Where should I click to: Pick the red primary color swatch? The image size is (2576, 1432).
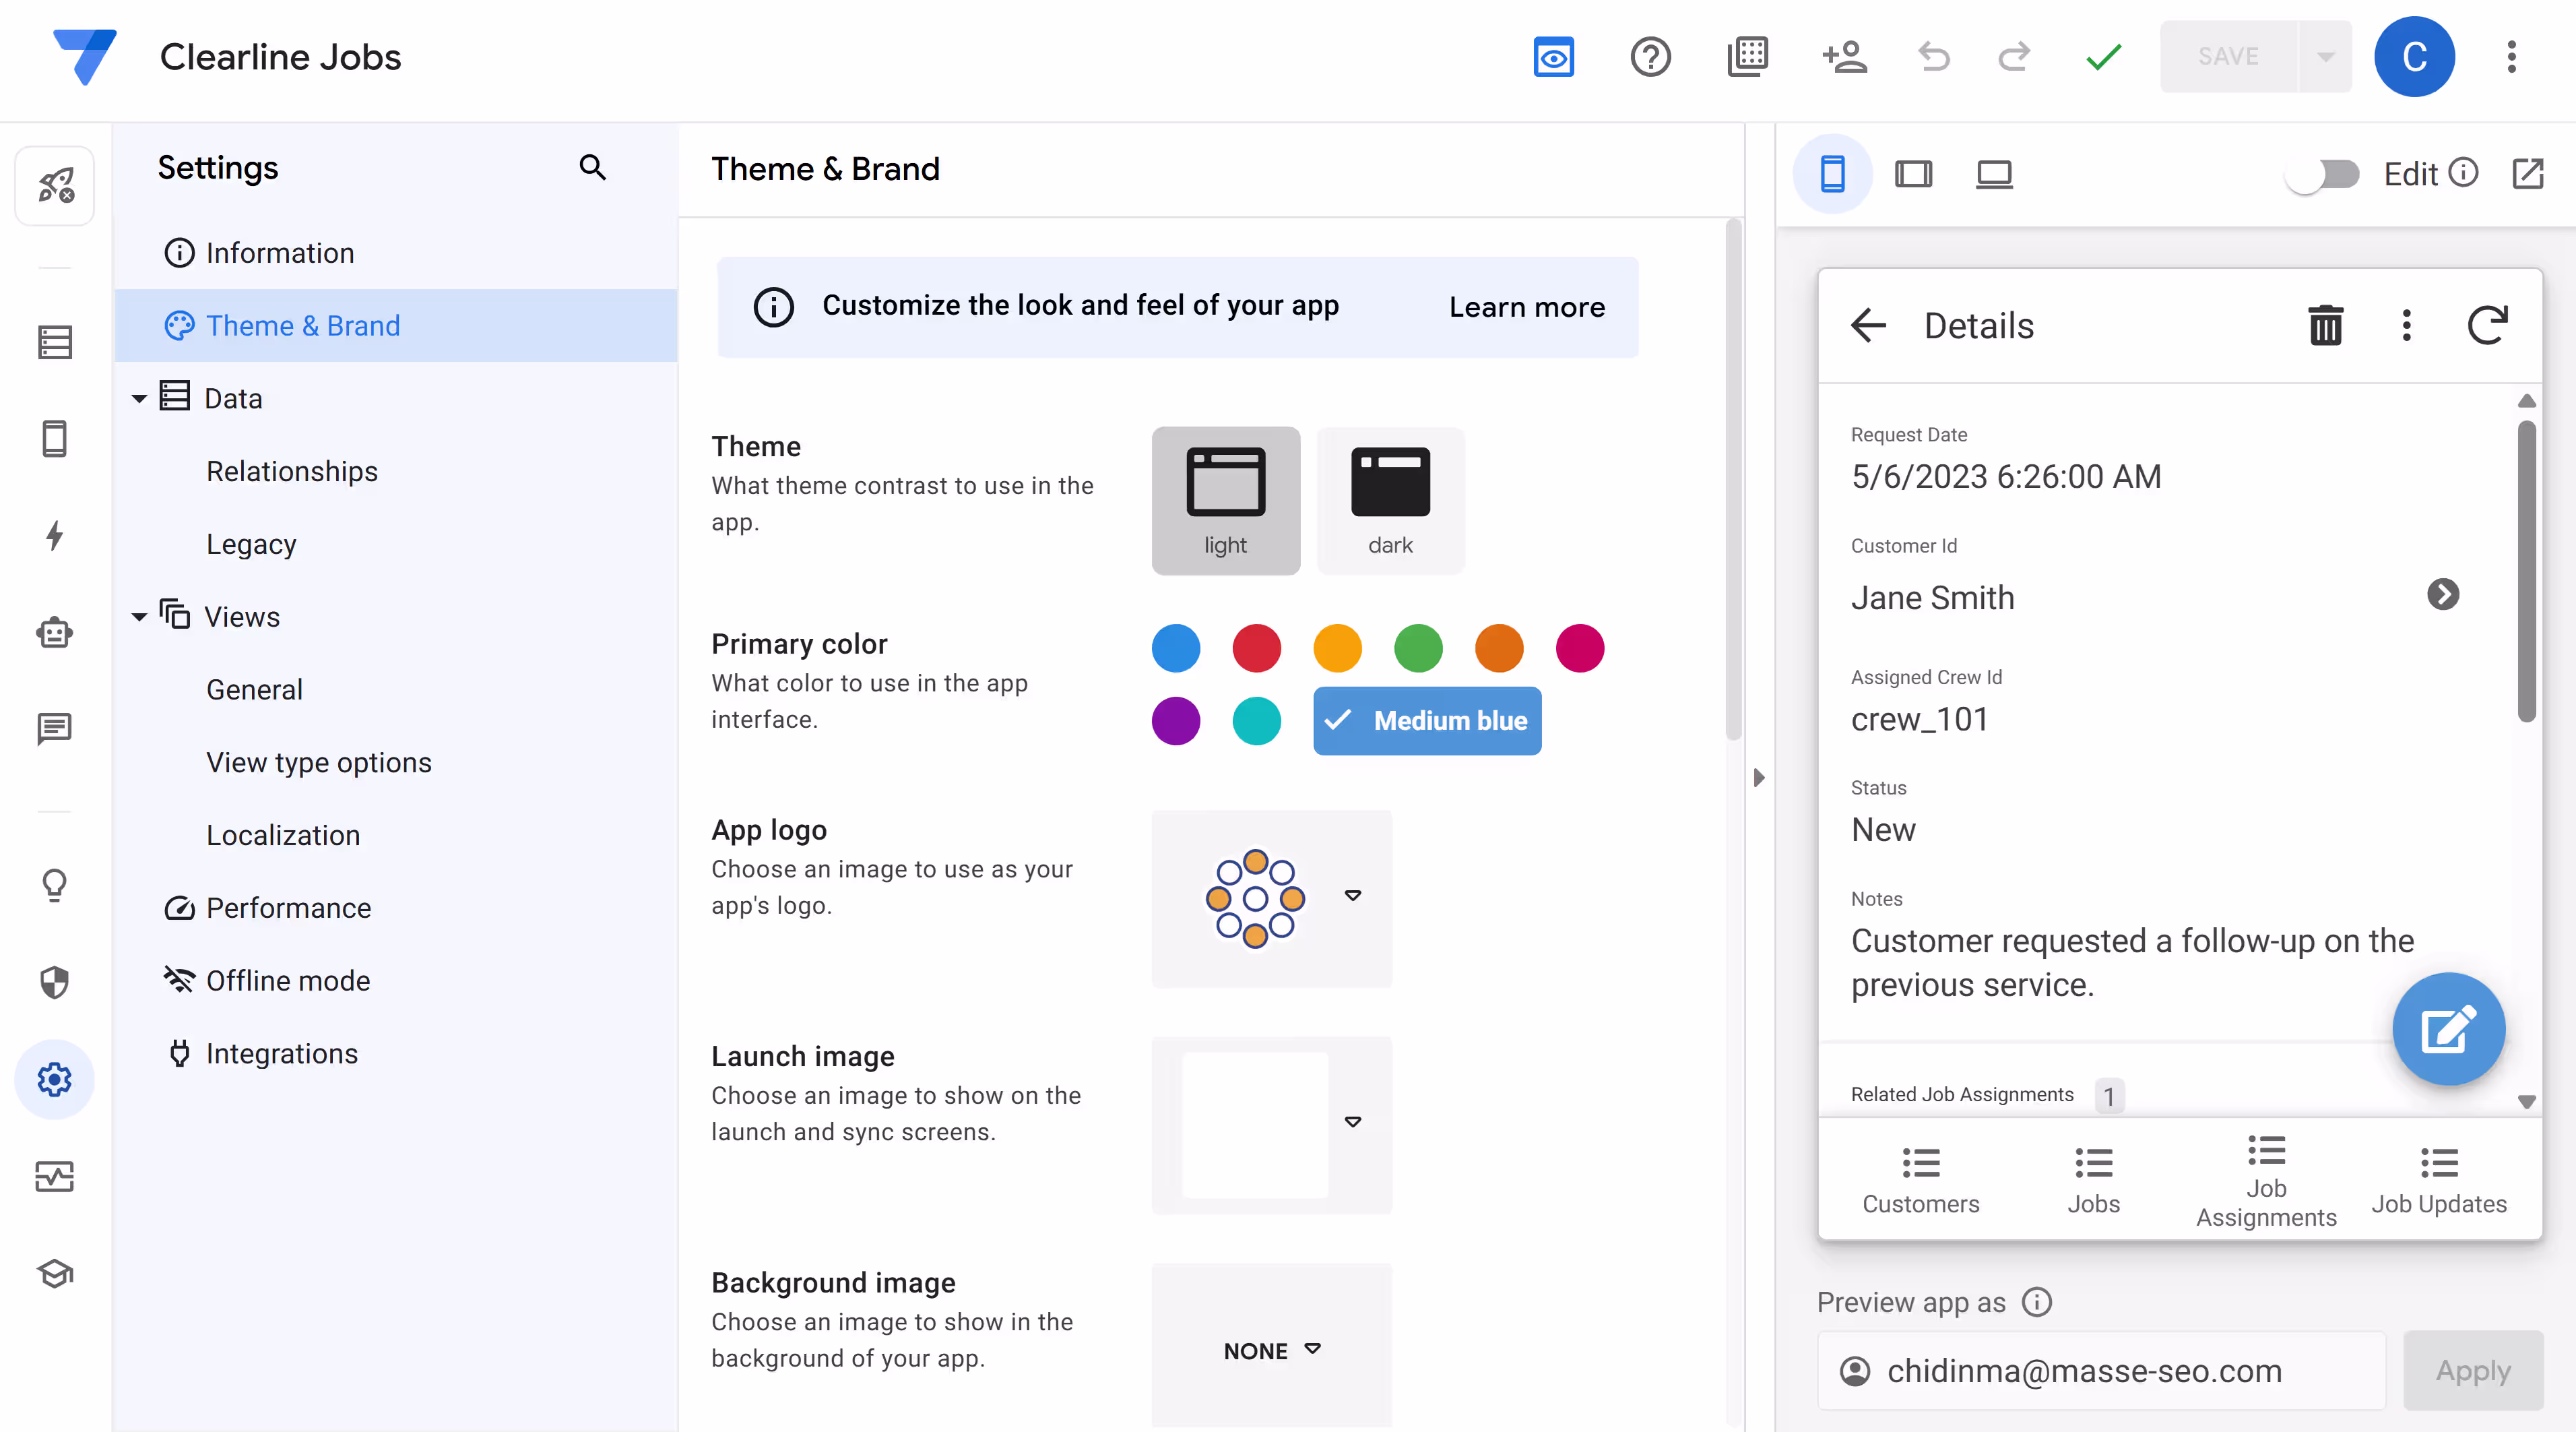[x=1256, y=648]
